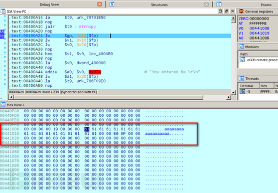Switch to the Structures tab
The image size is (278, 193).
point(159,5)
